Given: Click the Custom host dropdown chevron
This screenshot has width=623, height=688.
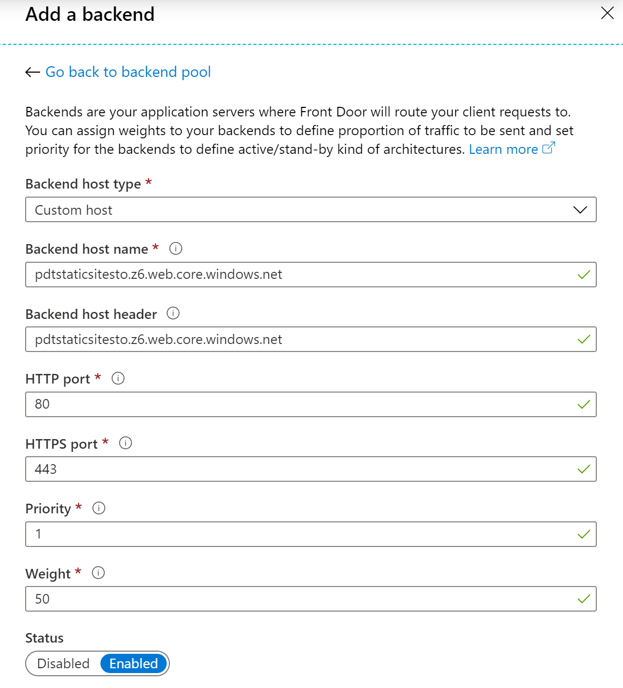Looking at the screenshot, I should pos(580,210).
